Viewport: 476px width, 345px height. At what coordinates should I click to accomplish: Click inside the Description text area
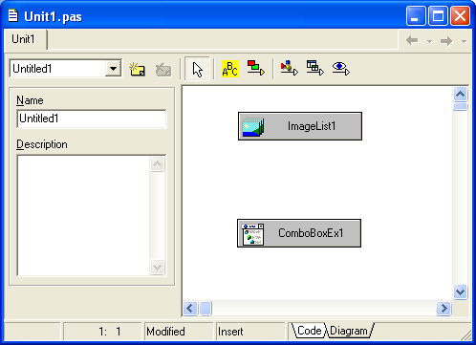(83, 215)
